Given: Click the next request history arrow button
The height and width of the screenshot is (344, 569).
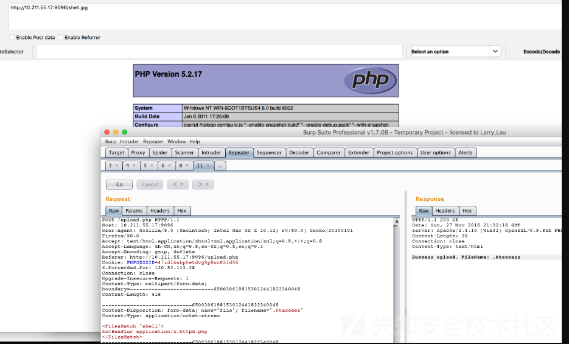Looking at the screenshot, I should coord(203,184).
